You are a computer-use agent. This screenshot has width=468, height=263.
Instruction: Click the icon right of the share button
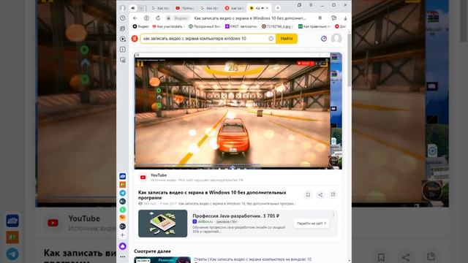click(333, 195)
